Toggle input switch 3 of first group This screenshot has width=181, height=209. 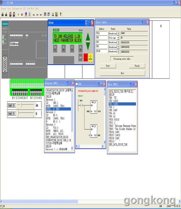19,92
